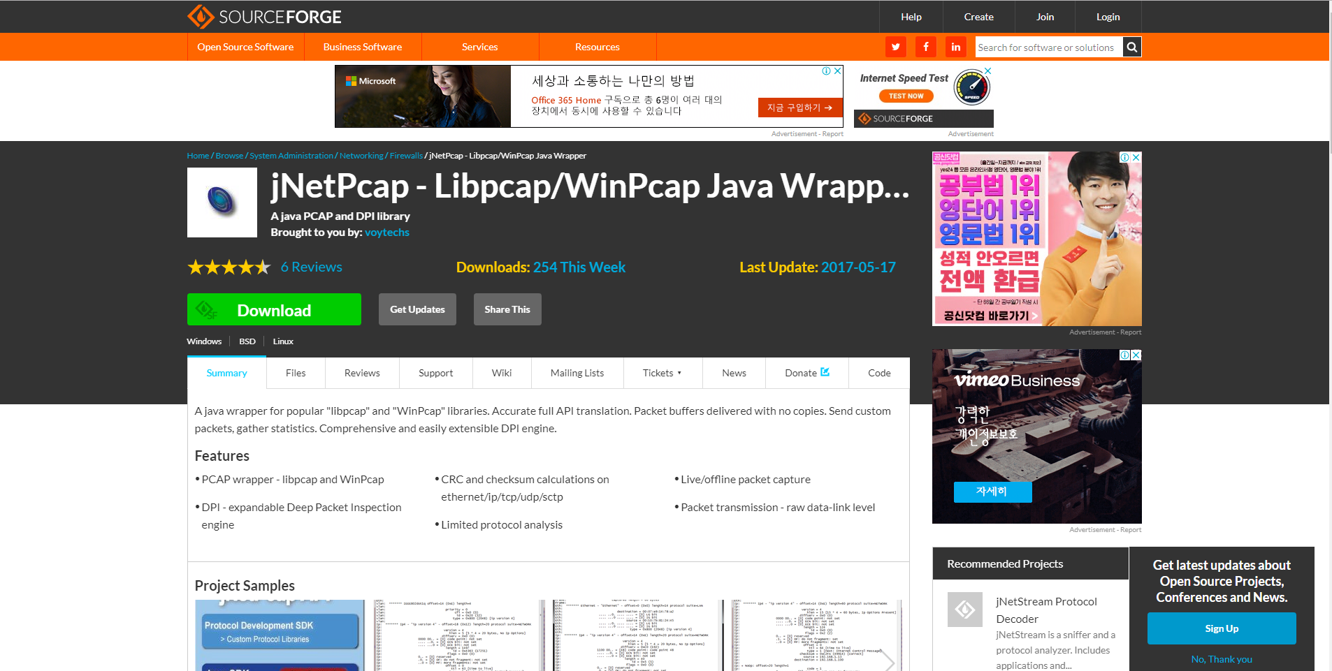
Task: Follow the System Administration breadcrumb link
Action: tap(291, 156)
